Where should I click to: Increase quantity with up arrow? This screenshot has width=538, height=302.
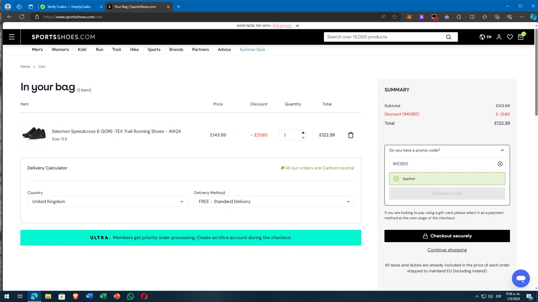tap(303, 132)
